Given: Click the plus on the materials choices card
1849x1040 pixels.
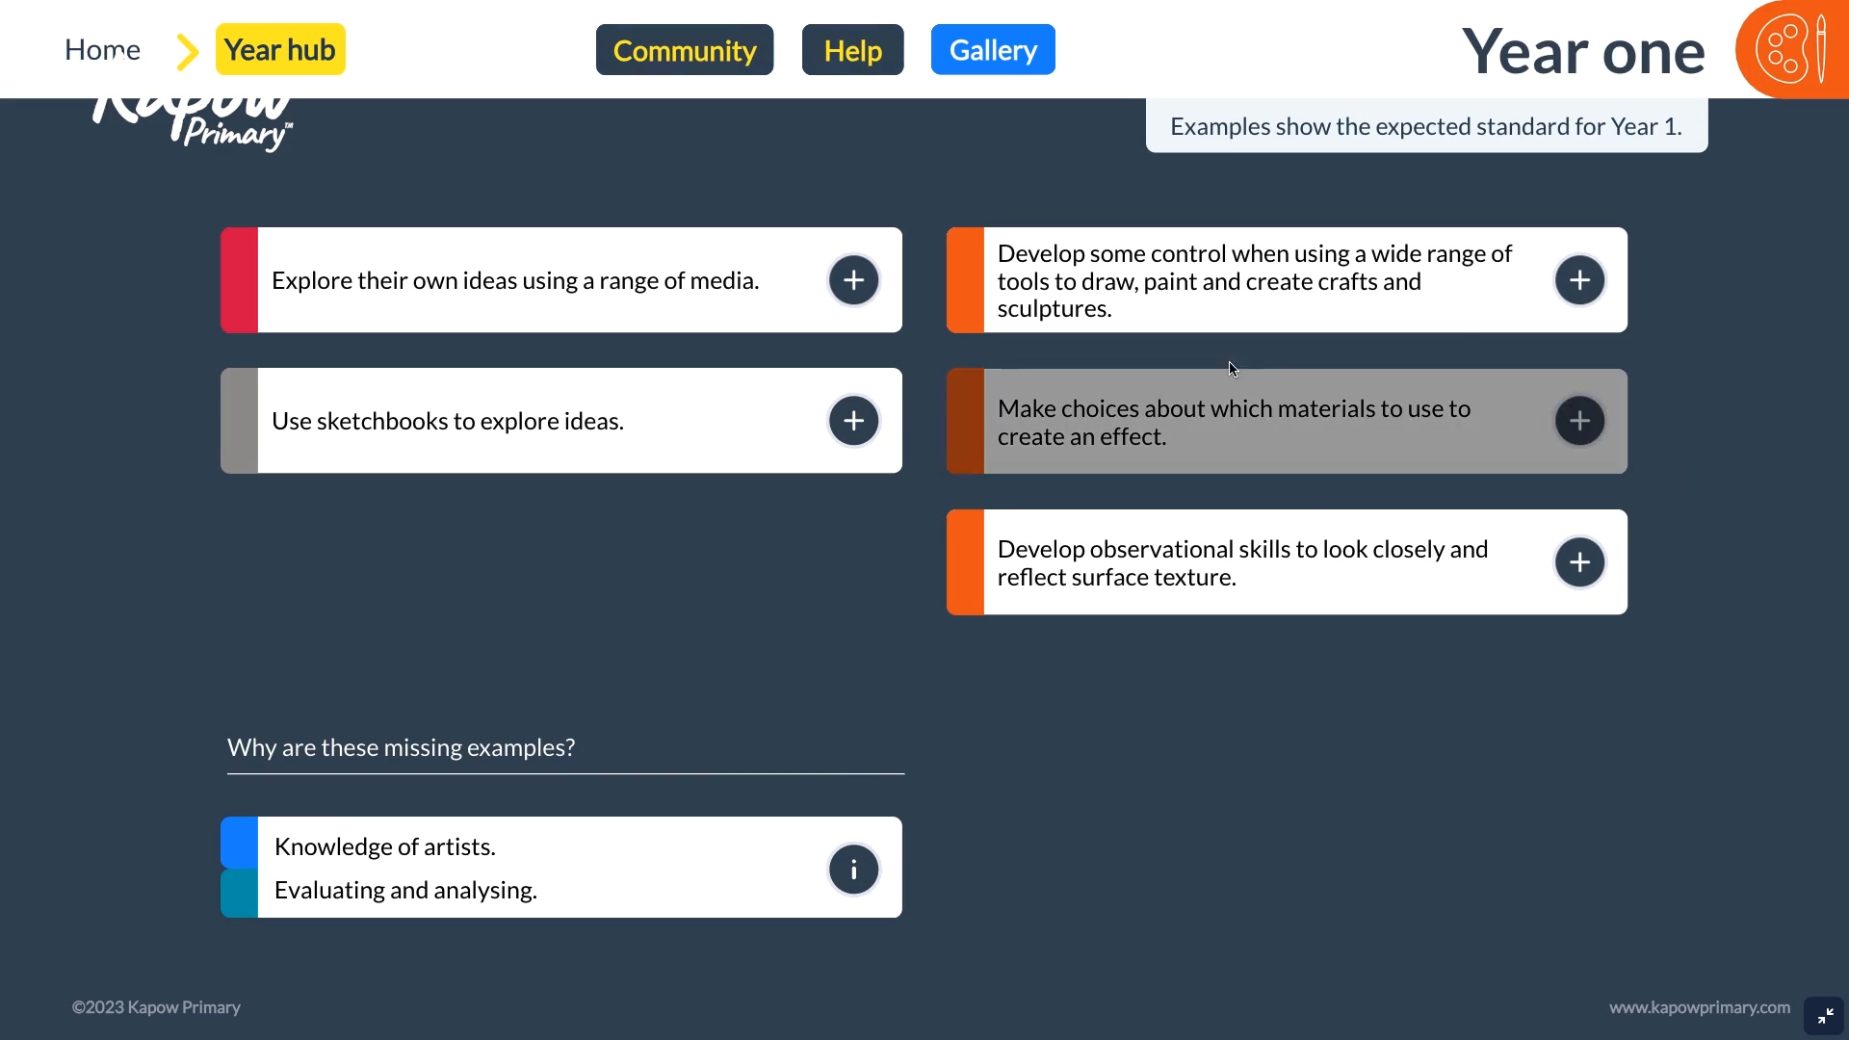Looking at the screenshot, I should click(x=1579, y=421).
